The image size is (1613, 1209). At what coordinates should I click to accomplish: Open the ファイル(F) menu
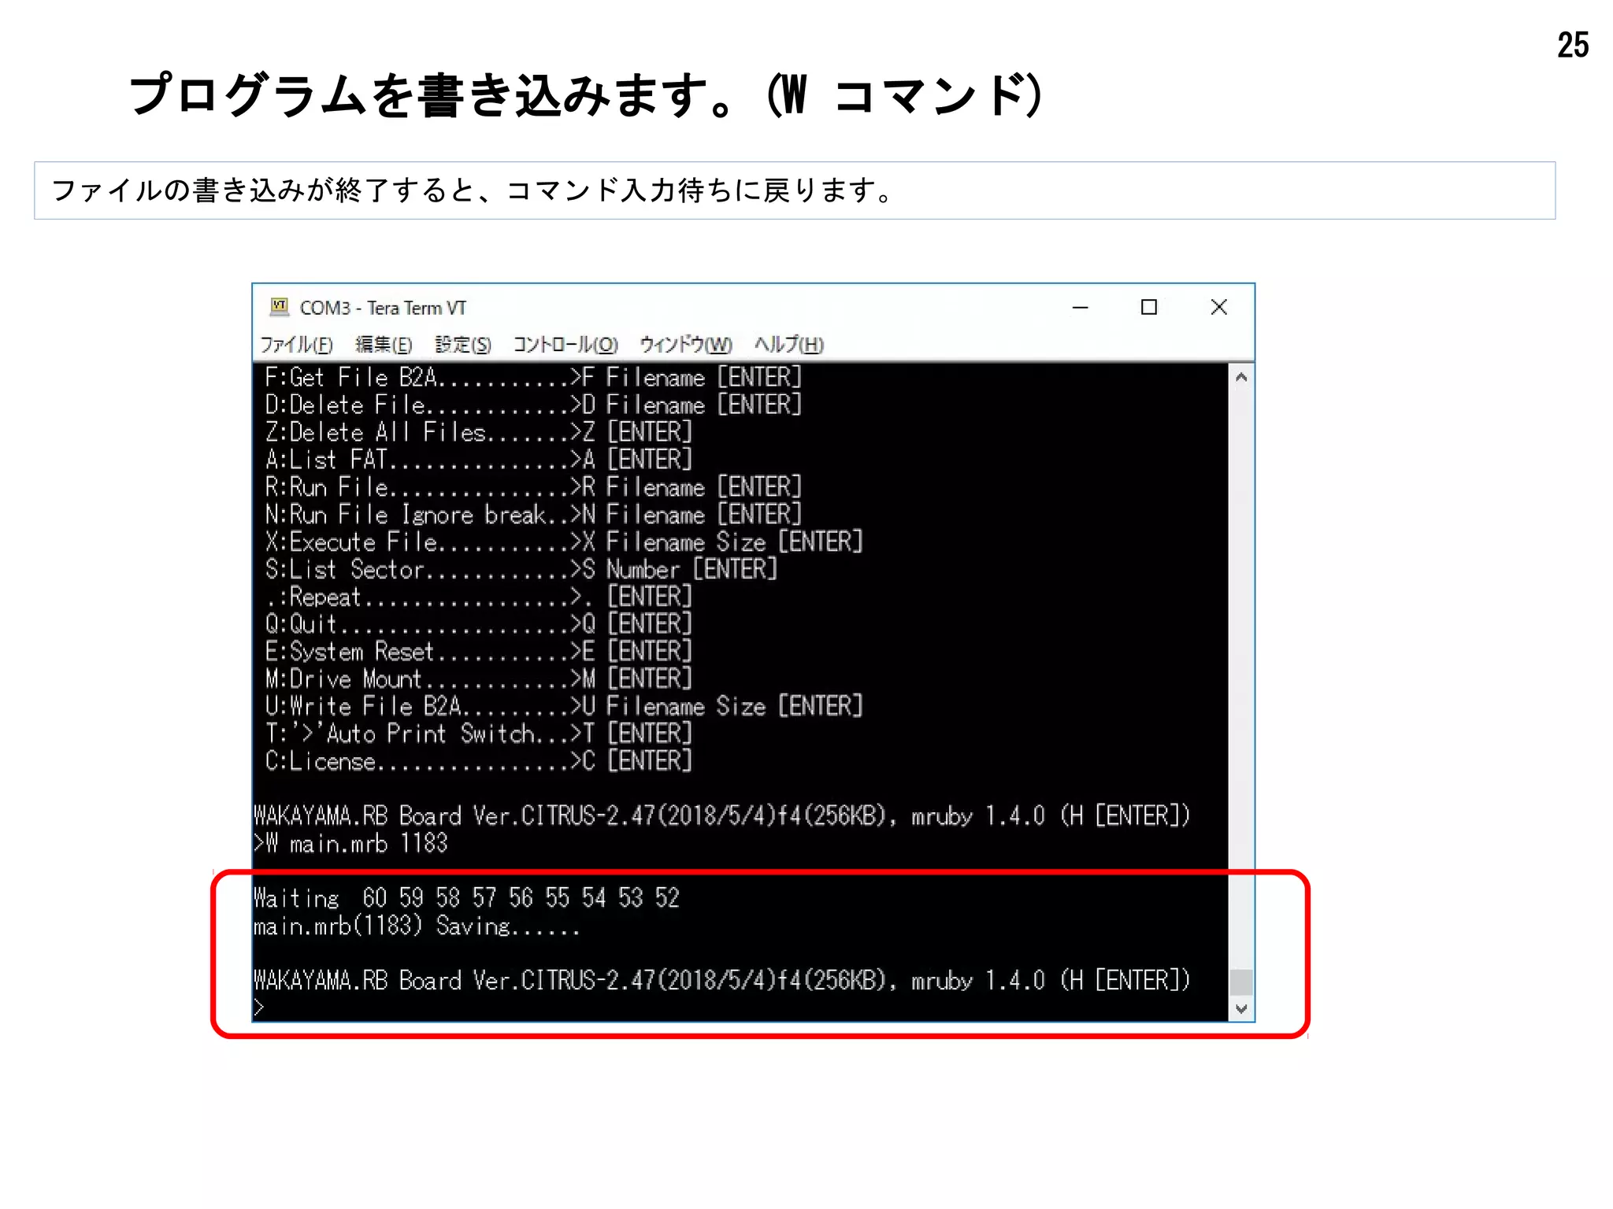point(296,345)
